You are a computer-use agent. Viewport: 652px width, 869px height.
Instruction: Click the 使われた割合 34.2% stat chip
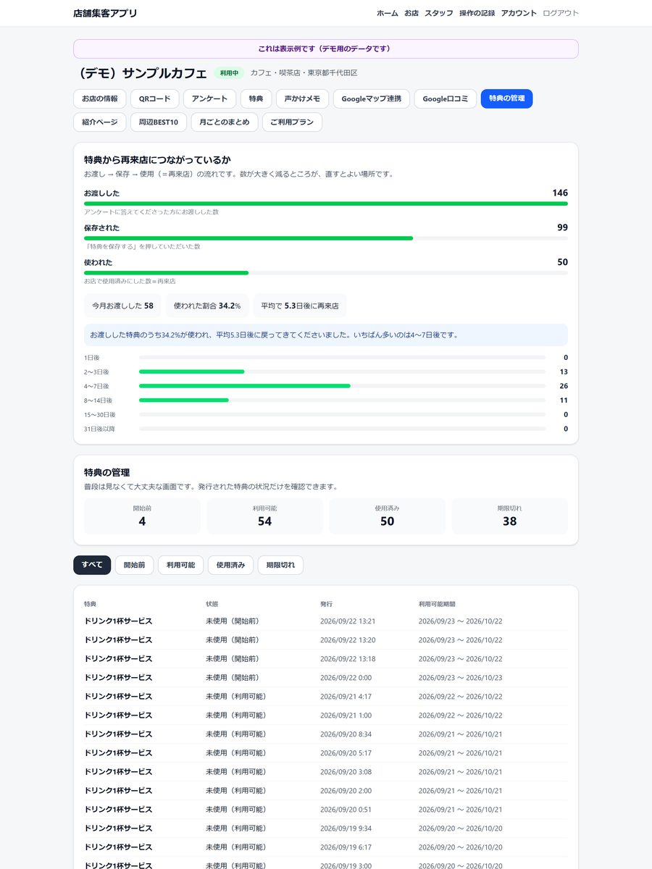click(207, 306)
